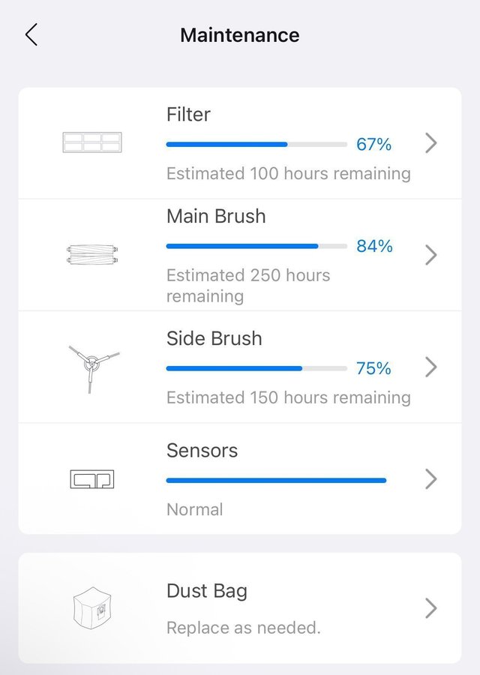Click the Sensors full progress bar

[x=276, y=480]
